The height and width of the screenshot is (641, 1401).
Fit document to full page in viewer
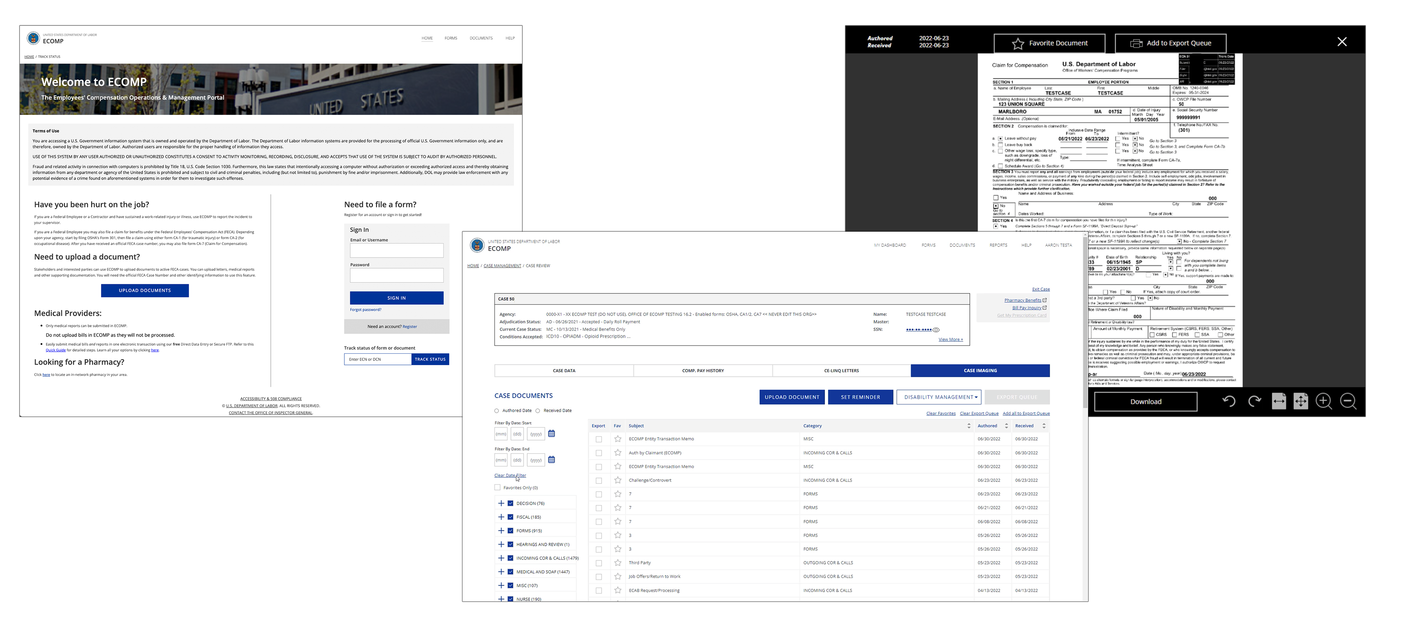[1300, 401]
